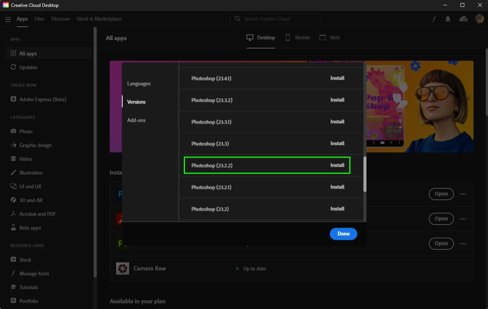Install Photoshop (23.2.1)

(x=337, y=187)
